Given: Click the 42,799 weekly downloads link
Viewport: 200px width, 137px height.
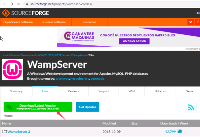Looking at the screenshot, I should [x=170, y=132].
